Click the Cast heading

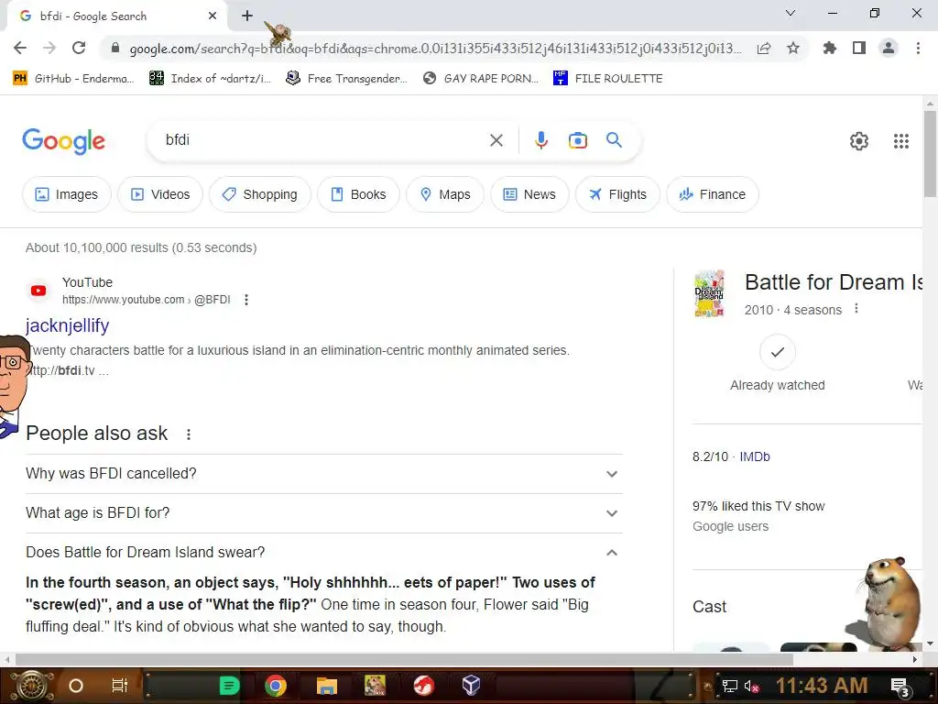point(710,607)
